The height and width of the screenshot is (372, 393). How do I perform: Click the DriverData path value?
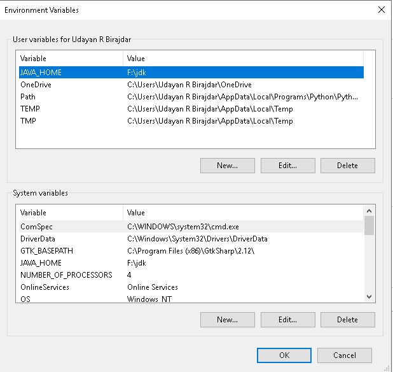(x=197, y=238)
